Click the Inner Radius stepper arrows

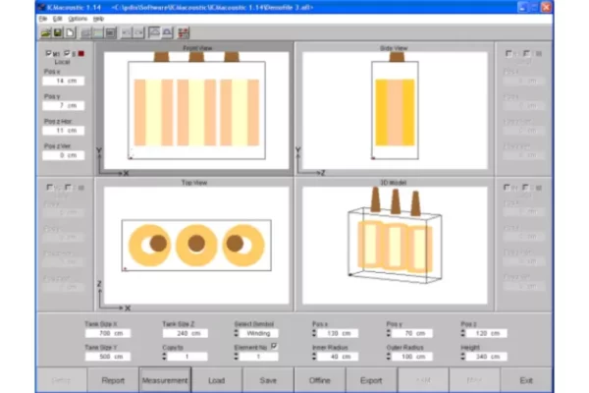[x=314, y=357]
